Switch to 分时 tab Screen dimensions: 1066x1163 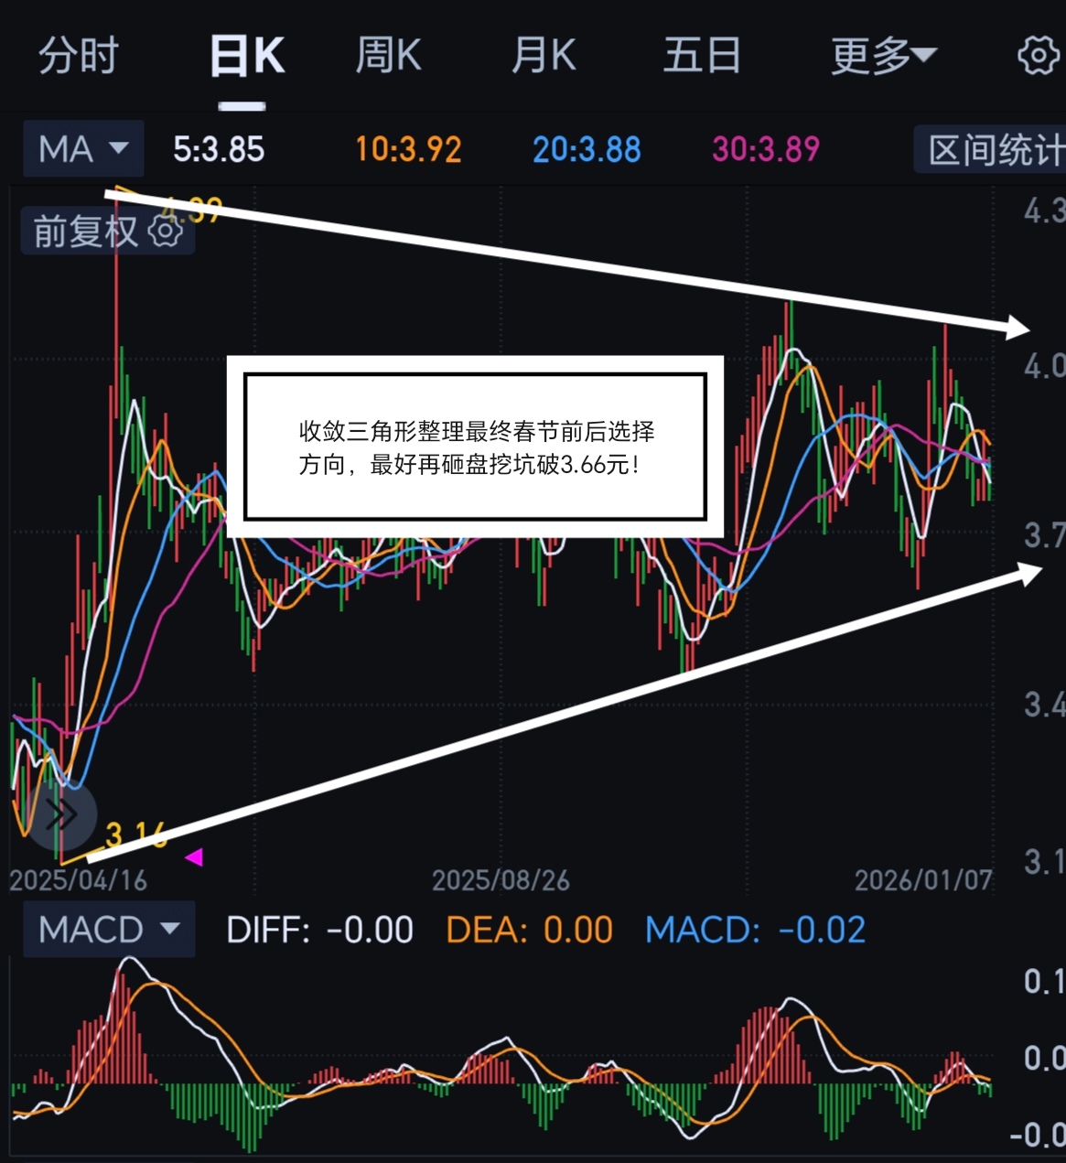pyautogui.click(x=79, y=56)
